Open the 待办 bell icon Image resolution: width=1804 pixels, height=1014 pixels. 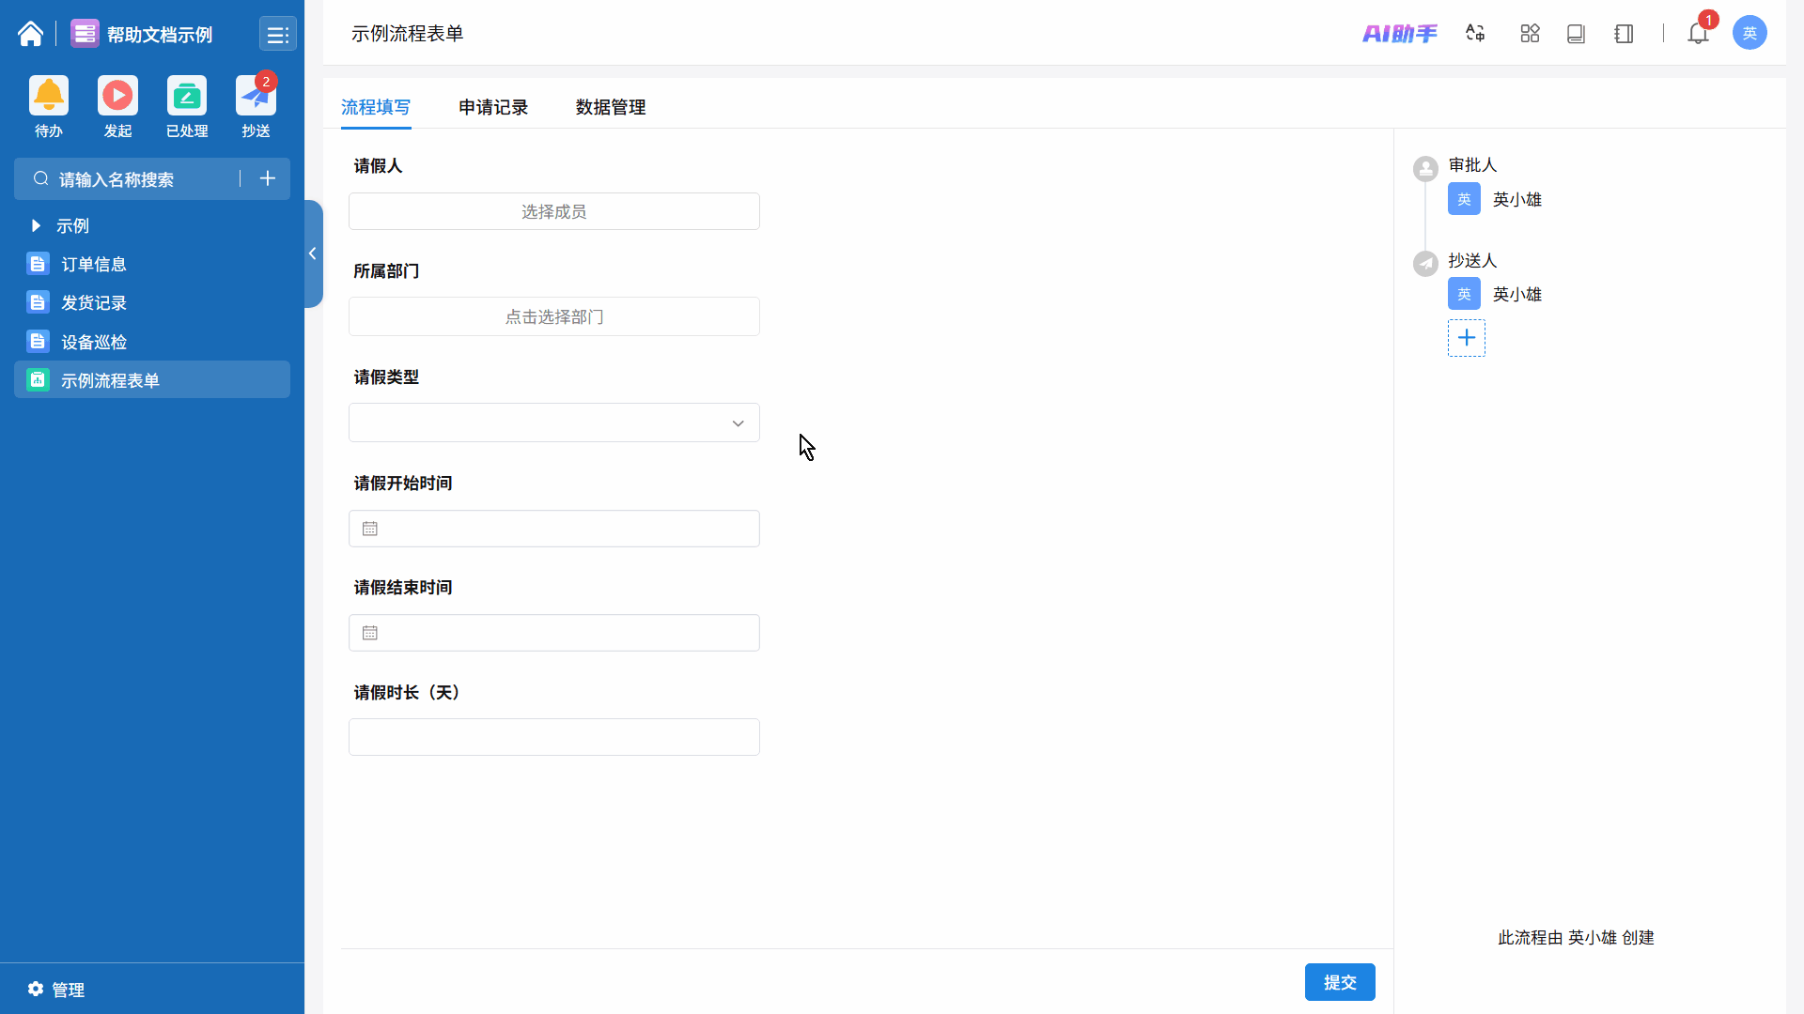point(49,96)
